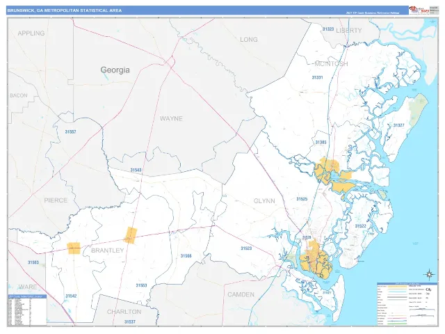
Task: Click the BRANTLEY county label
Action: [x=108, y=250]
